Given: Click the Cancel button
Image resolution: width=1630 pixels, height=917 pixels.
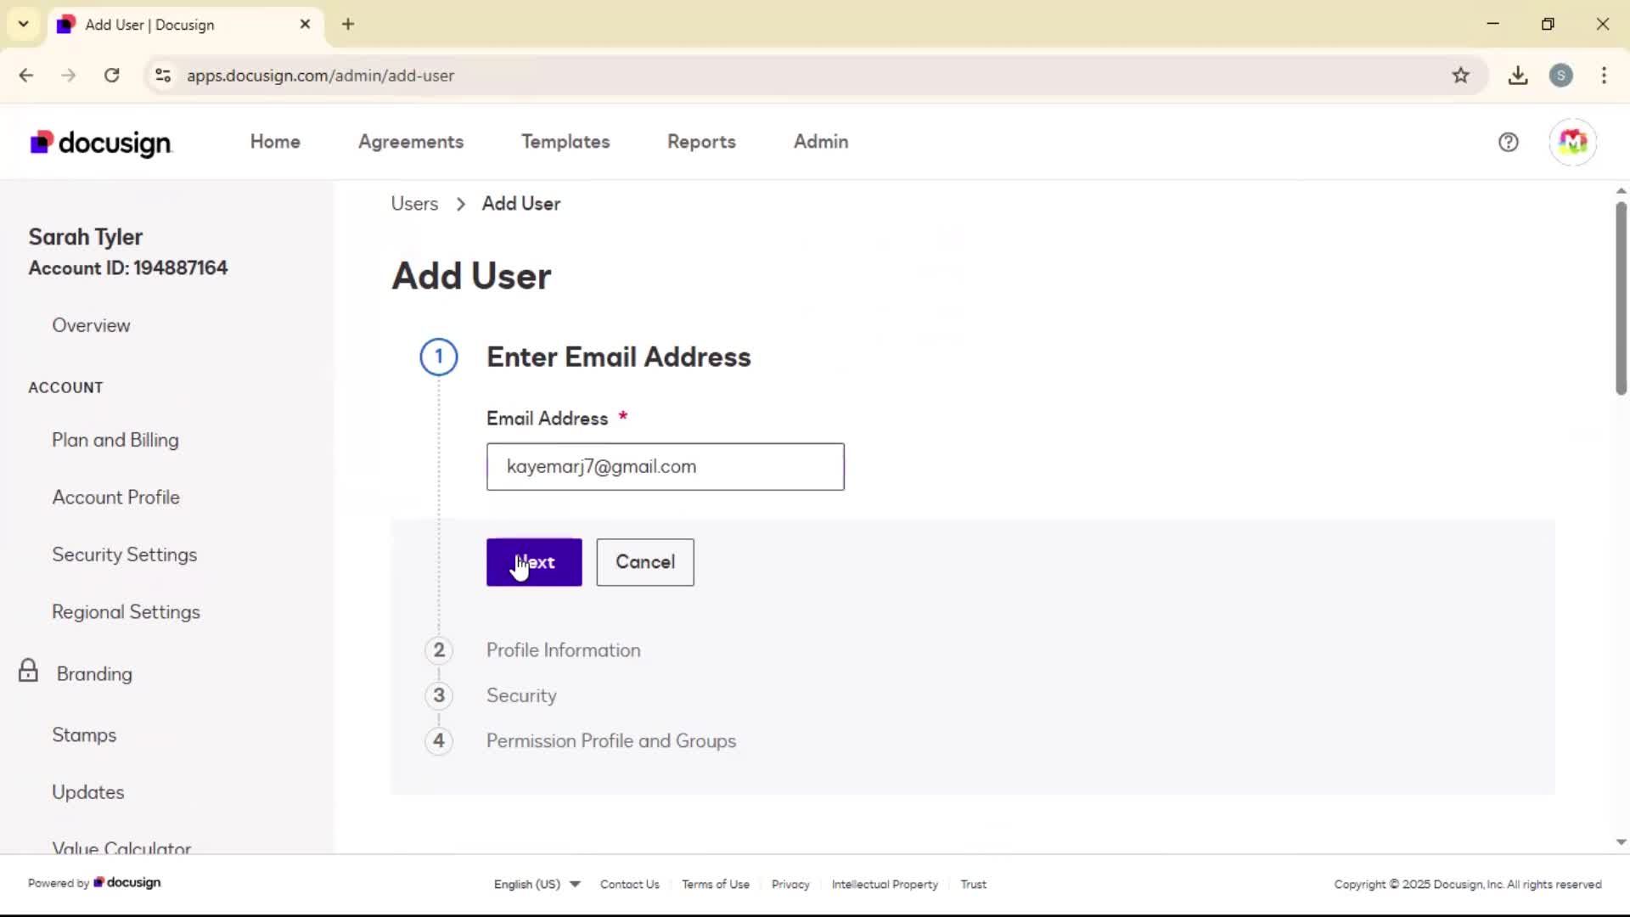Looking at the screenshot, I should pyautogui.click(x=644, y=562).
